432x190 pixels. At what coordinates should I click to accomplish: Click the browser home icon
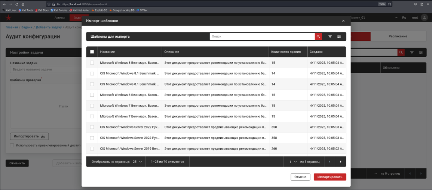pos(23,4)
